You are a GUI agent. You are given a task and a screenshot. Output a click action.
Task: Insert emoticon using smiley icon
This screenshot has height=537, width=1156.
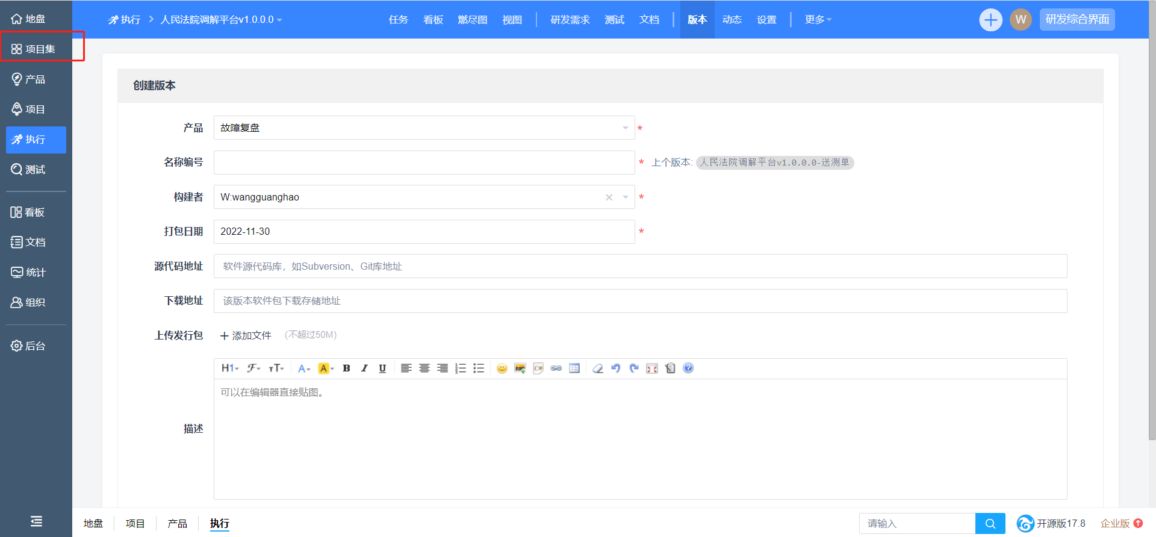502,368
